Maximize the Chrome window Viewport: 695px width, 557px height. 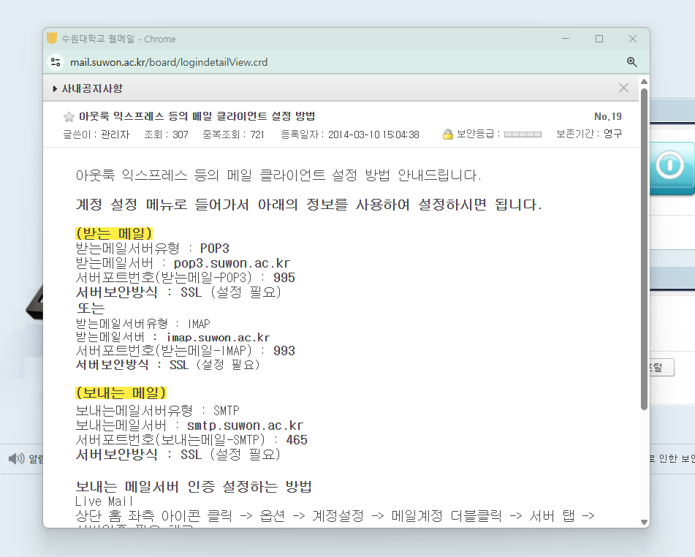click(x=599, y=39)
